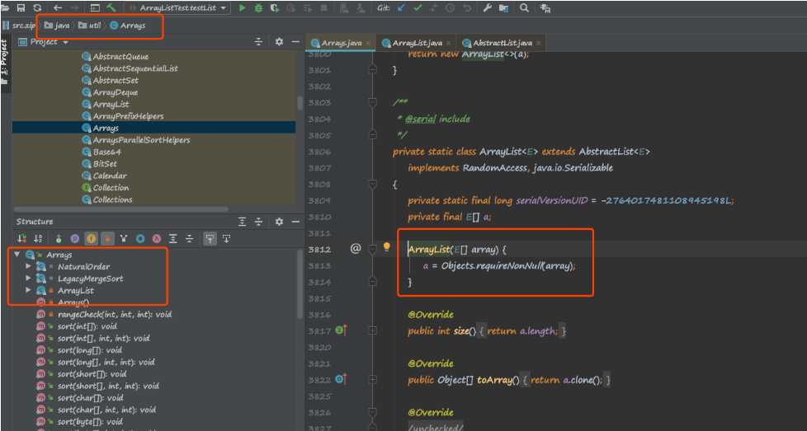The image size is (807, 431).
Task: Click the Save All toolbar icon
Action: [x=21, y=7]
